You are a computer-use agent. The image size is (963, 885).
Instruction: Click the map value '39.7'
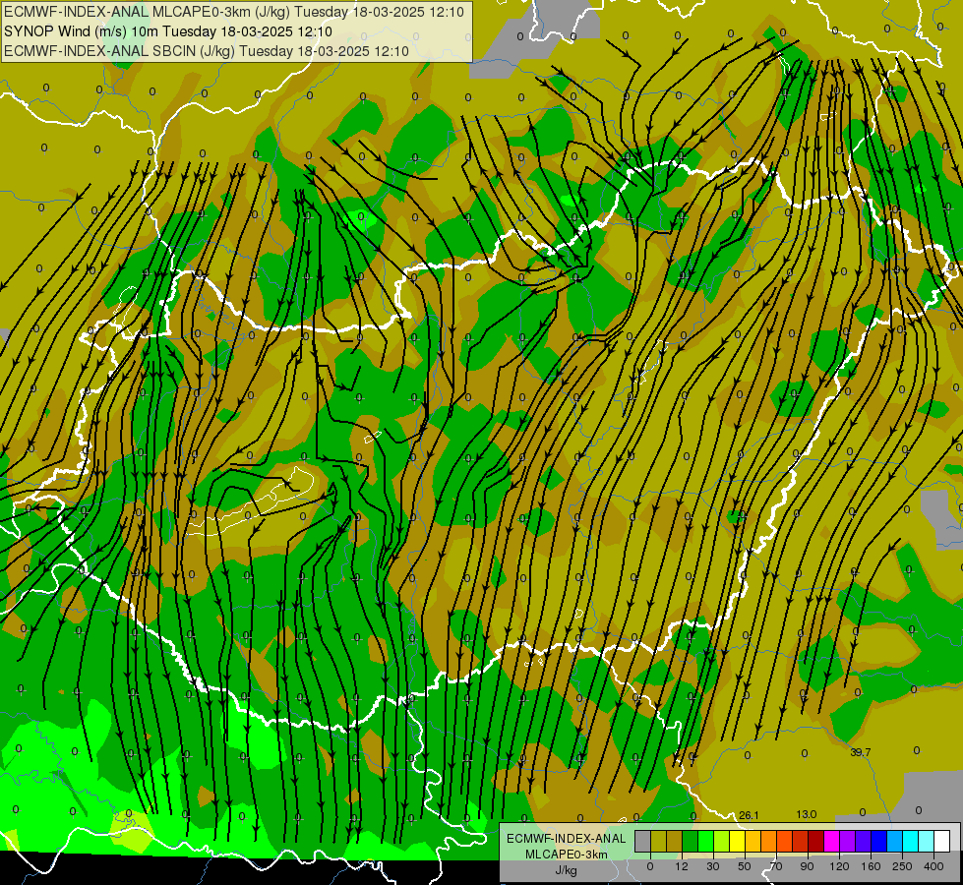tap(861, 751)
